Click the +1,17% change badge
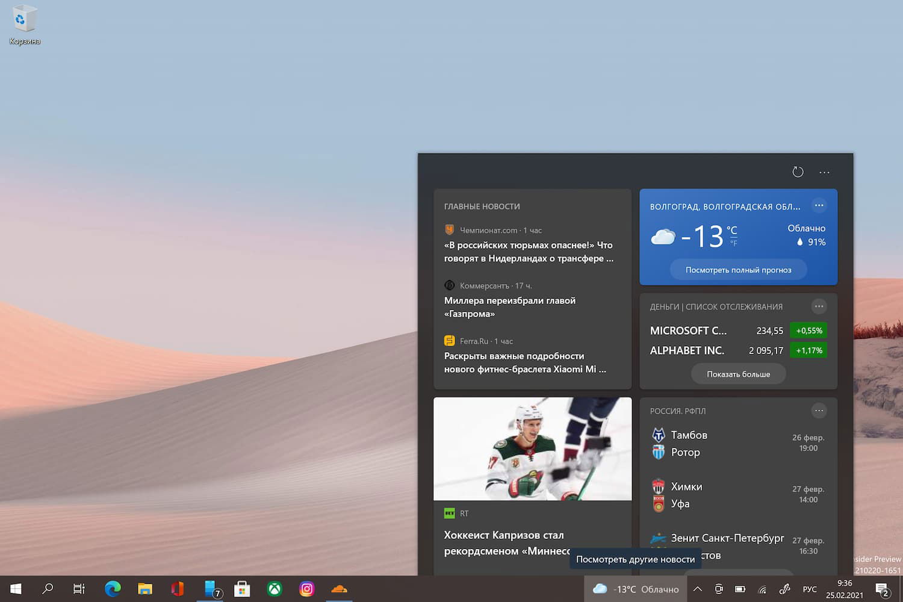903x602 pixels. pos(808,350)
